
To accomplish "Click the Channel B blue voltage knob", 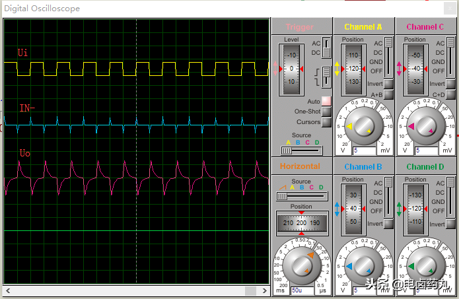I will click(364, 266).
